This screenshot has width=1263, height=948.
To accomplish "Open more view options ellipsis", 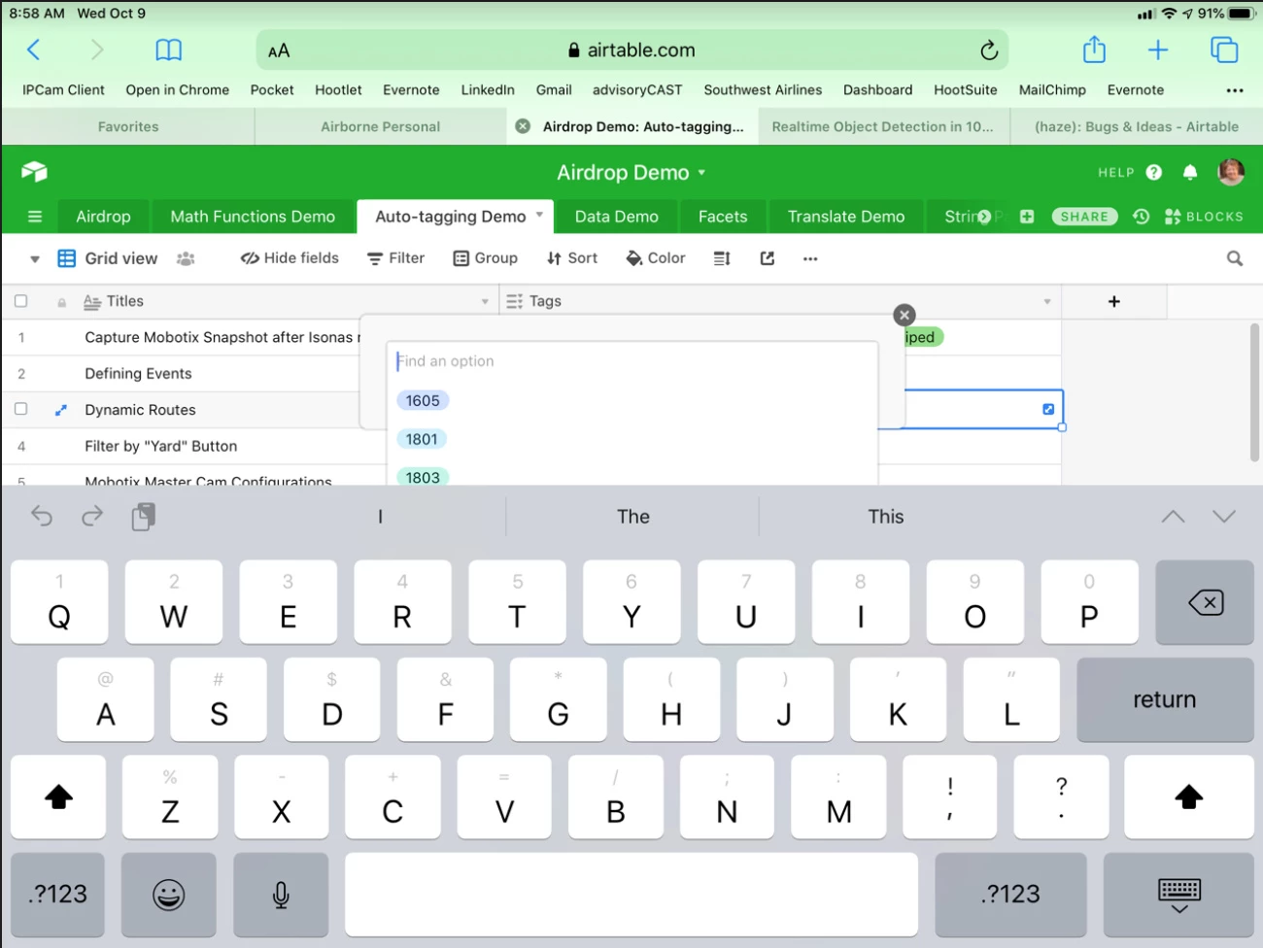I will tap(810, 258).
